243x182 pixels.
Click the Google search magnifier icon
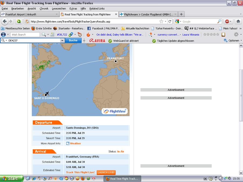point(219,21)
